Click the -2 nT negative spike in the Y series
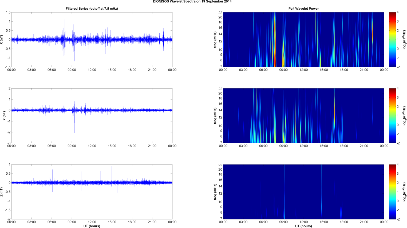Viewport: 407px width, 228px height. coord(74,123)
